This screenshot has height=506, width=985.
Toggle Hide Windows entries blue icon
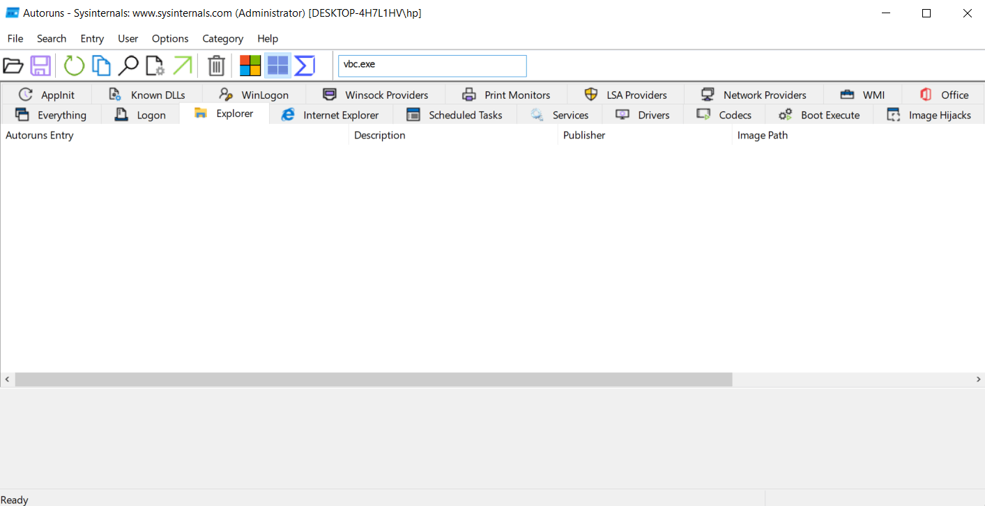[277, 66]
